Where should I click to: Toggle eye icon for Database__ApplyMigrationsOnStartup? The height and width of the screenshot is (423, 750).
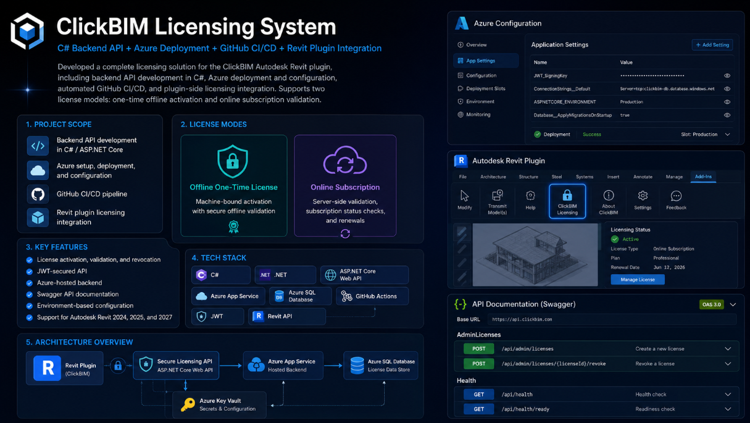[727, 115]
